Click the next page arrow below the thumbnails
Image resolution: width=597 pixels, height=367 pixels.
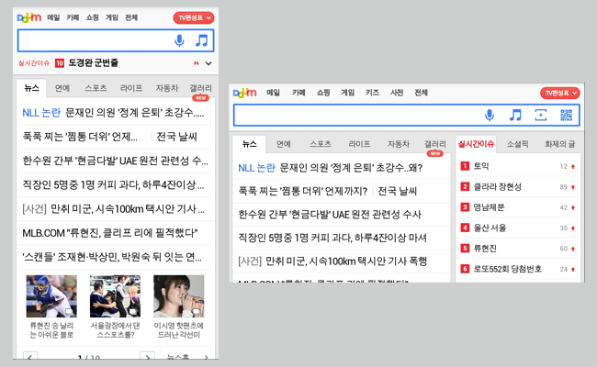coord(145,356)
